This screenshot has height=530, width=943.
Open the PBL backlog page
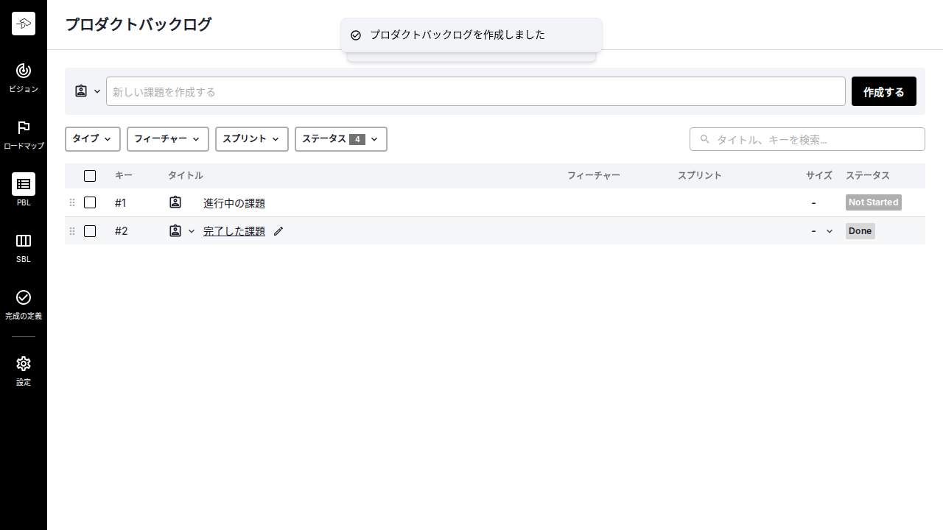pos(24,190)
